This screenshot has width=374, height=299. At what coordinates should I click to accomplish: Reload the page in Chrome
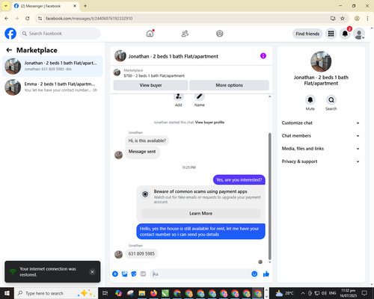pyautogui.click(x=28, y=19)
